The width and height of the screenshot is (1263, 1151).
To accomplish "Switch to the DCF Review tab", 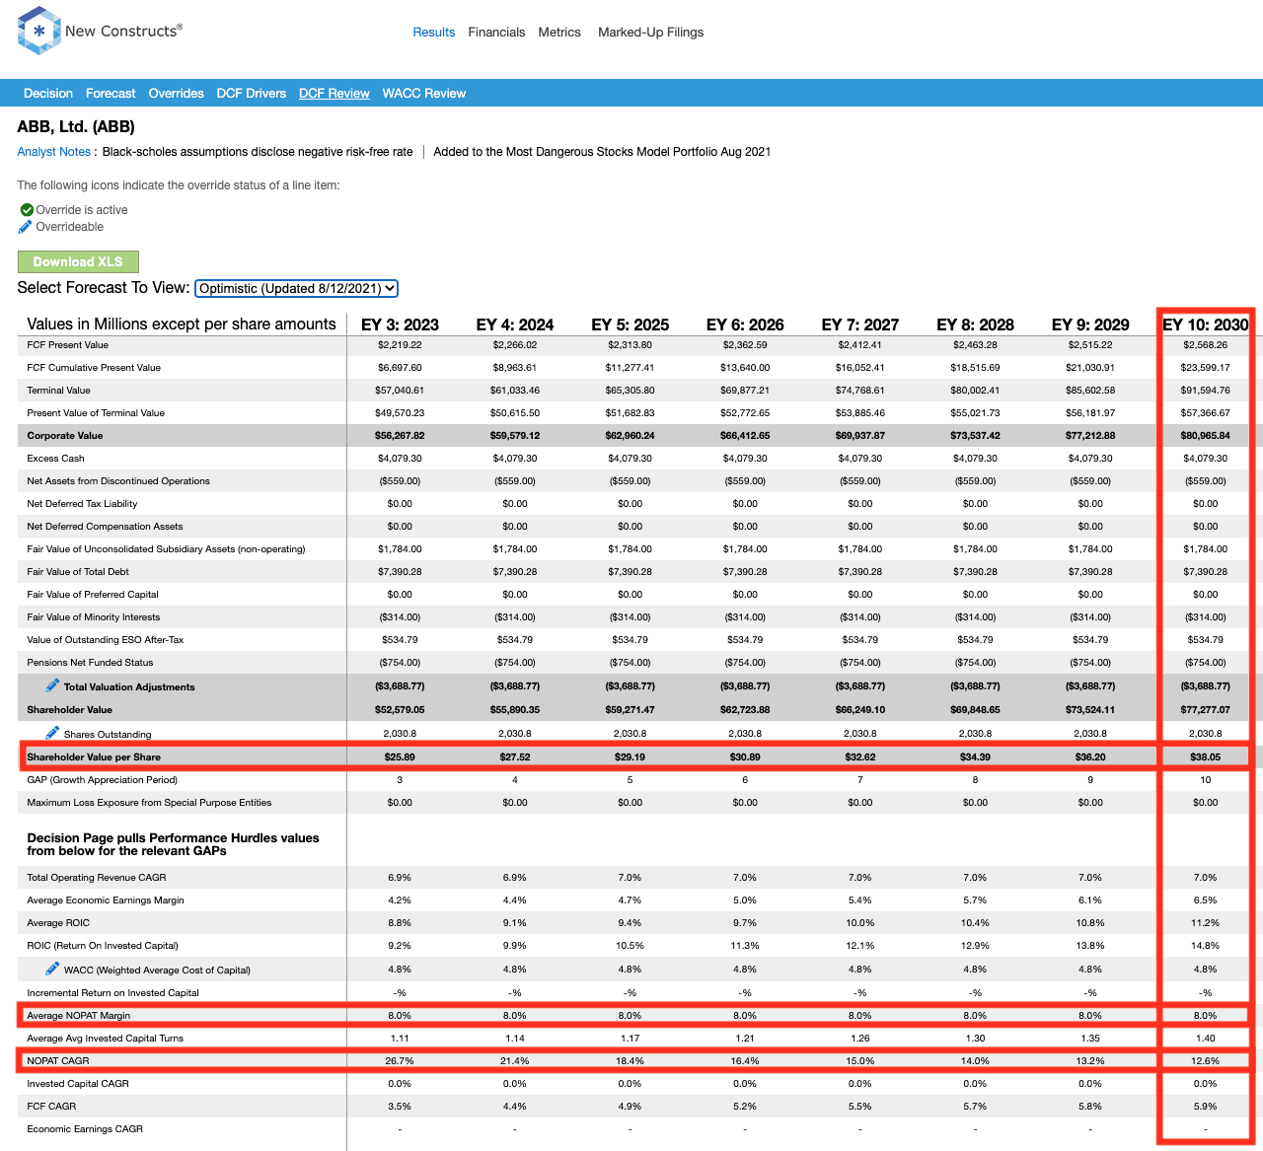I will click(x=334, y=94).
